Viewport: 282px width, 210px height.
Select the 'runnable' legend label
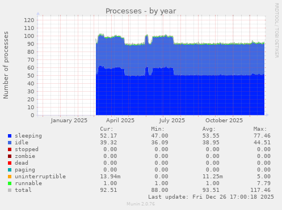28,183
